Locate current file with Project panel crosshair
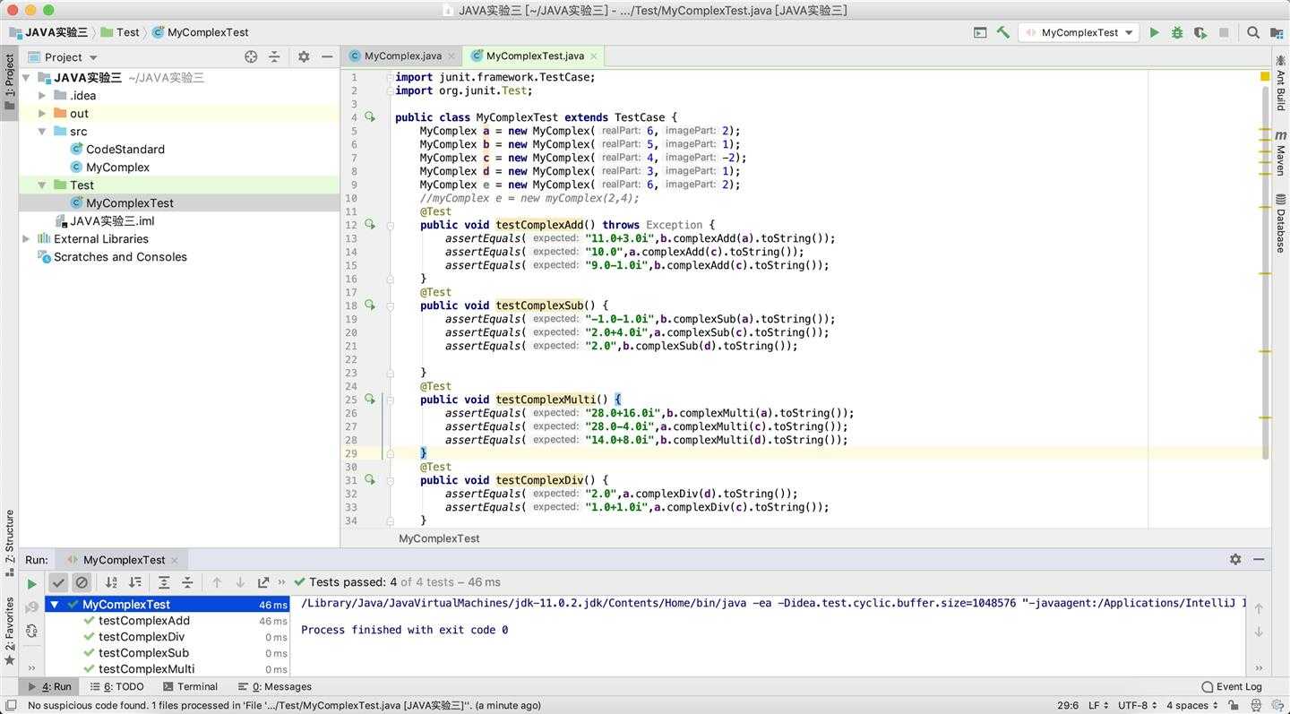Image resolution: width=1290 pixels, height=714 pixels. pyautogui.click(x=251, y=56)
